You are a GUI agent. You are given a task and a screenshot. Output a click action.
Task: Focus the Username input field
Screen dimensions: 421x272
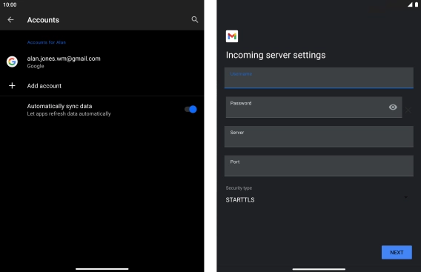tap(319, 78)
